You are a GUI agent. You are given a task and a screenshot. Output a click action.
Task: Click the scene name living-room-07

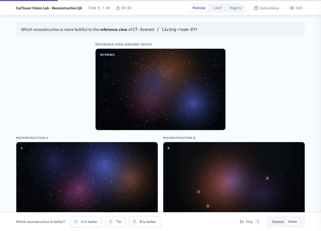[179, 29]
